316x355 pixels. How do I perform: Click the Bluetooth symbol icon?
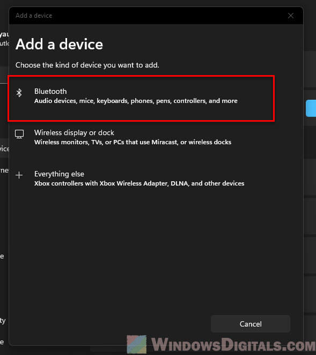[19, 93]
